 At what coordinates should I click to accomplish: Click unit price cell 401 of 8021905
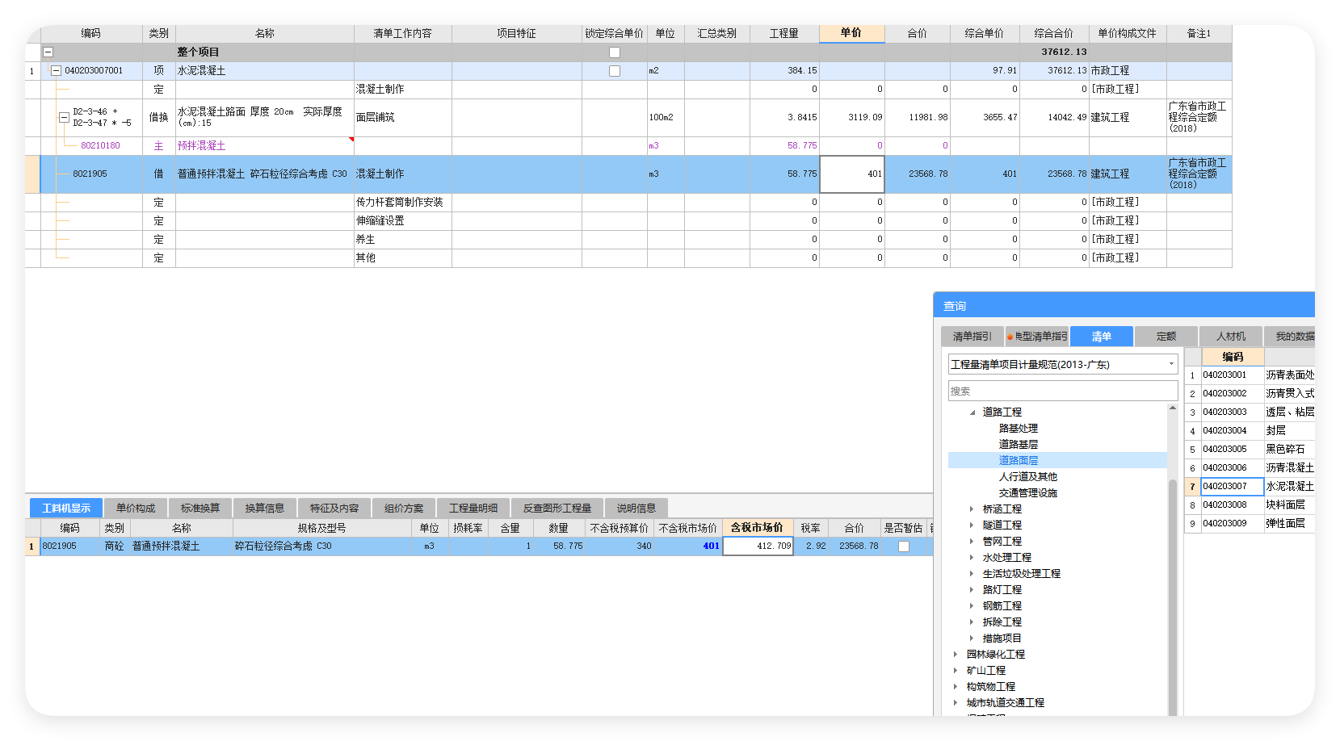pyautogui.click(x=851, y=174)
